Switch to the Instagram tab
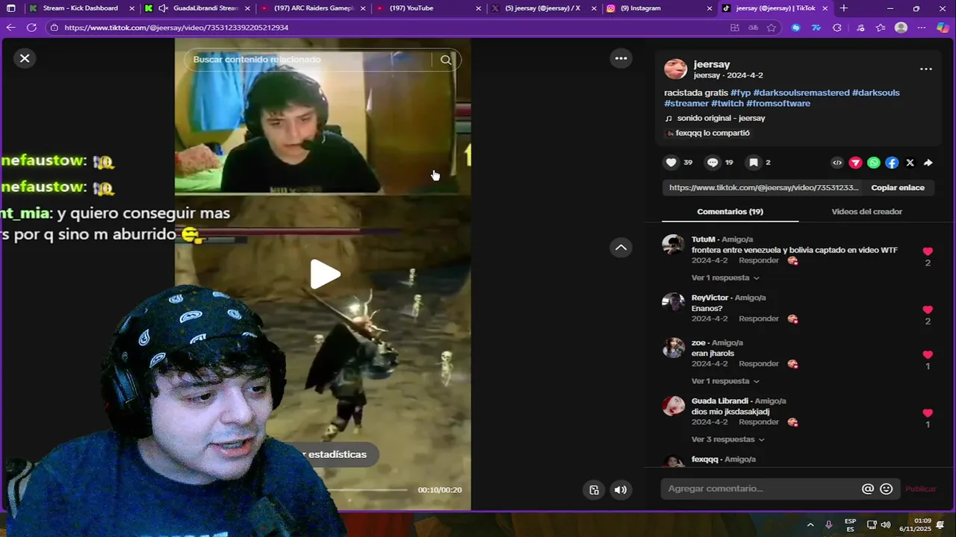Viewport: 956px width, 537px height. click(x=659, y=8)
